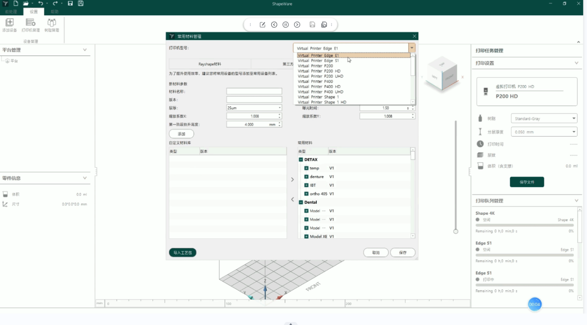Click the left arrow between material lists

(292, 200)
